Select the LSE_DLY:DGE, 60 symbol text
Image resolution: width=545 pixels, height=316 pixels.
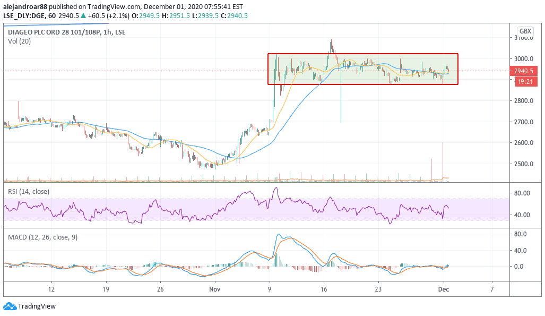pyautogui.click(x=30, y=15)
